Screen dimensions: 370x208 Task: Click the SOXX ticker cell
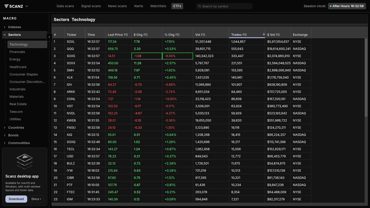[x=75, y=63]
